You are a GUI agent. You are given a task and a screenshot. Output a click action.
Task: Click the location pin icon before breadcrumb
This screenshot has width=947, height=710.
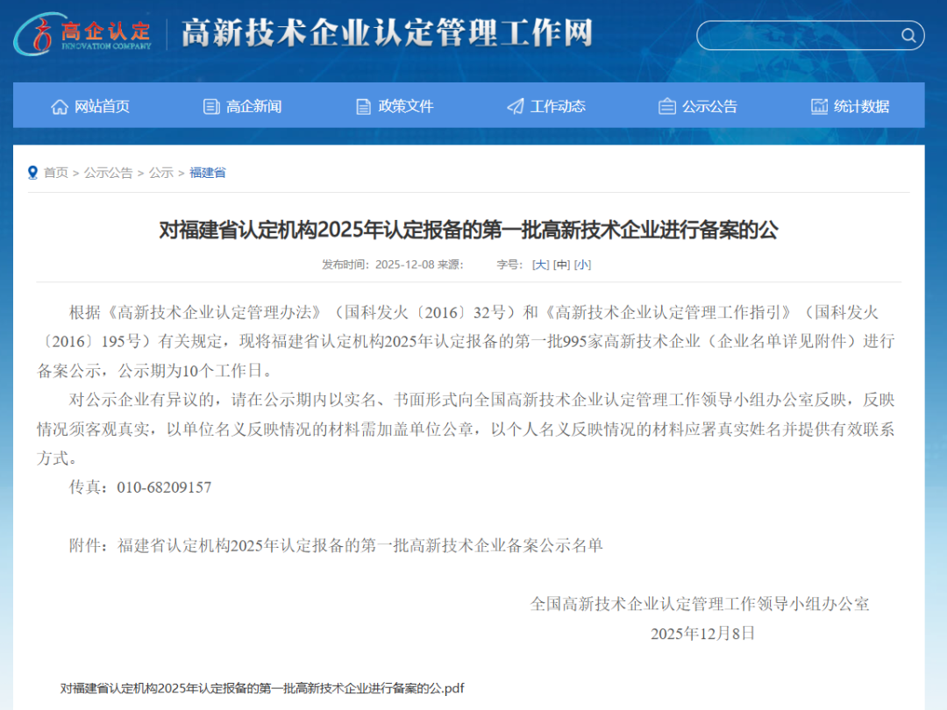32,173
